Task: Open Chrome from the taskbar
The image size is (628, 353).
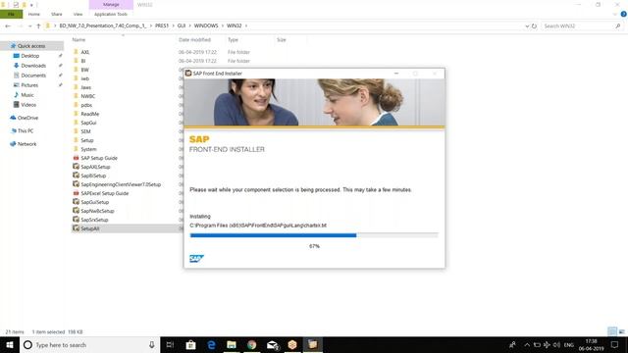Action: (252, 344)
